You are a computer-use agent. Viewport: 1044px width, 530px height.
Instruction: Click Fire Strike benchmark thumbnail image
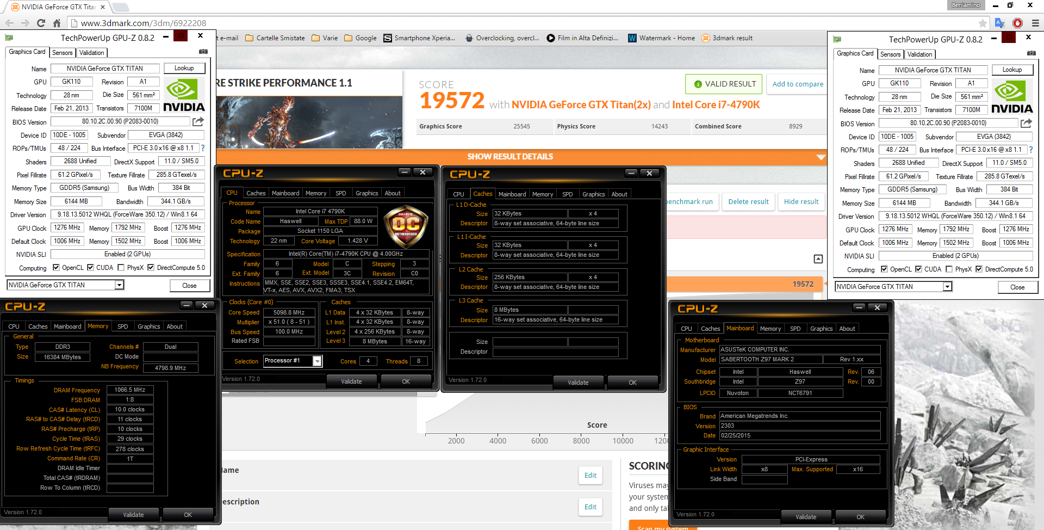(309, 122)
